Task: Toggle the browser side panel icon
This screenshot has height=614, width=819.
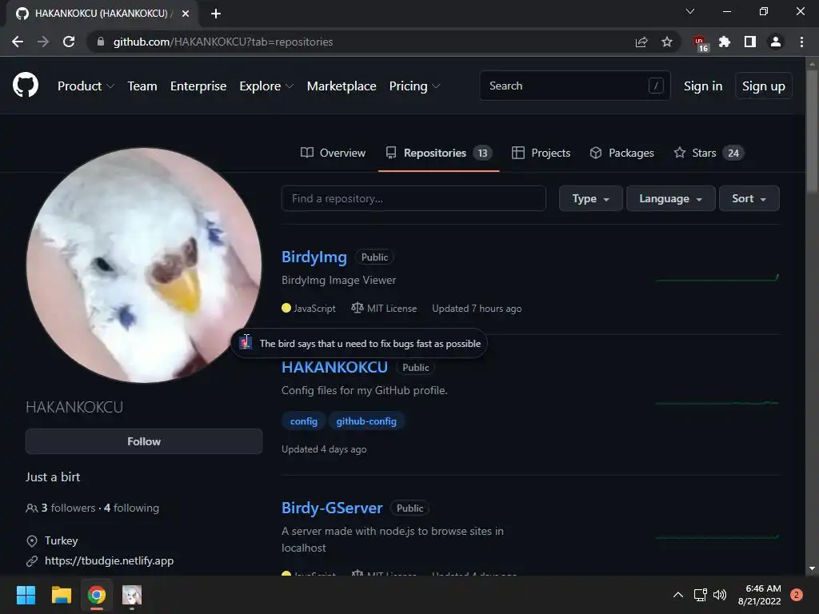Action: click(749, 42)
